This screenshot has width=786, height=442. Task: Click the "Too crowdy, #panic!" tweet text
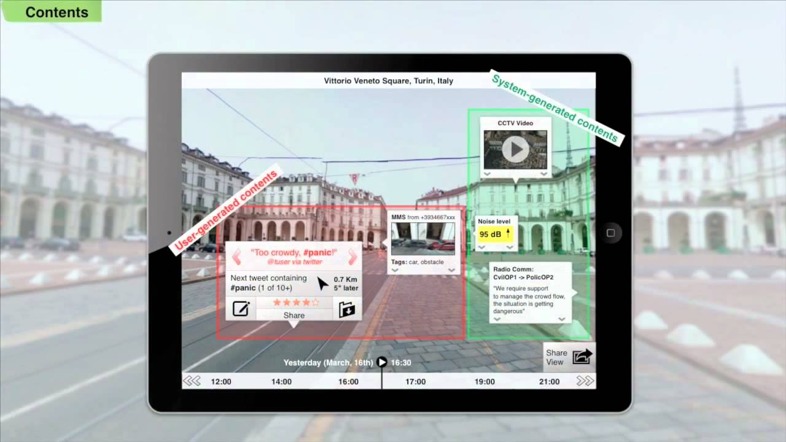(294, 252)
